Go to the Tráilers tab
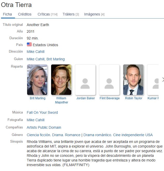This screenshot has height=171, width=164. pos(71,14)
